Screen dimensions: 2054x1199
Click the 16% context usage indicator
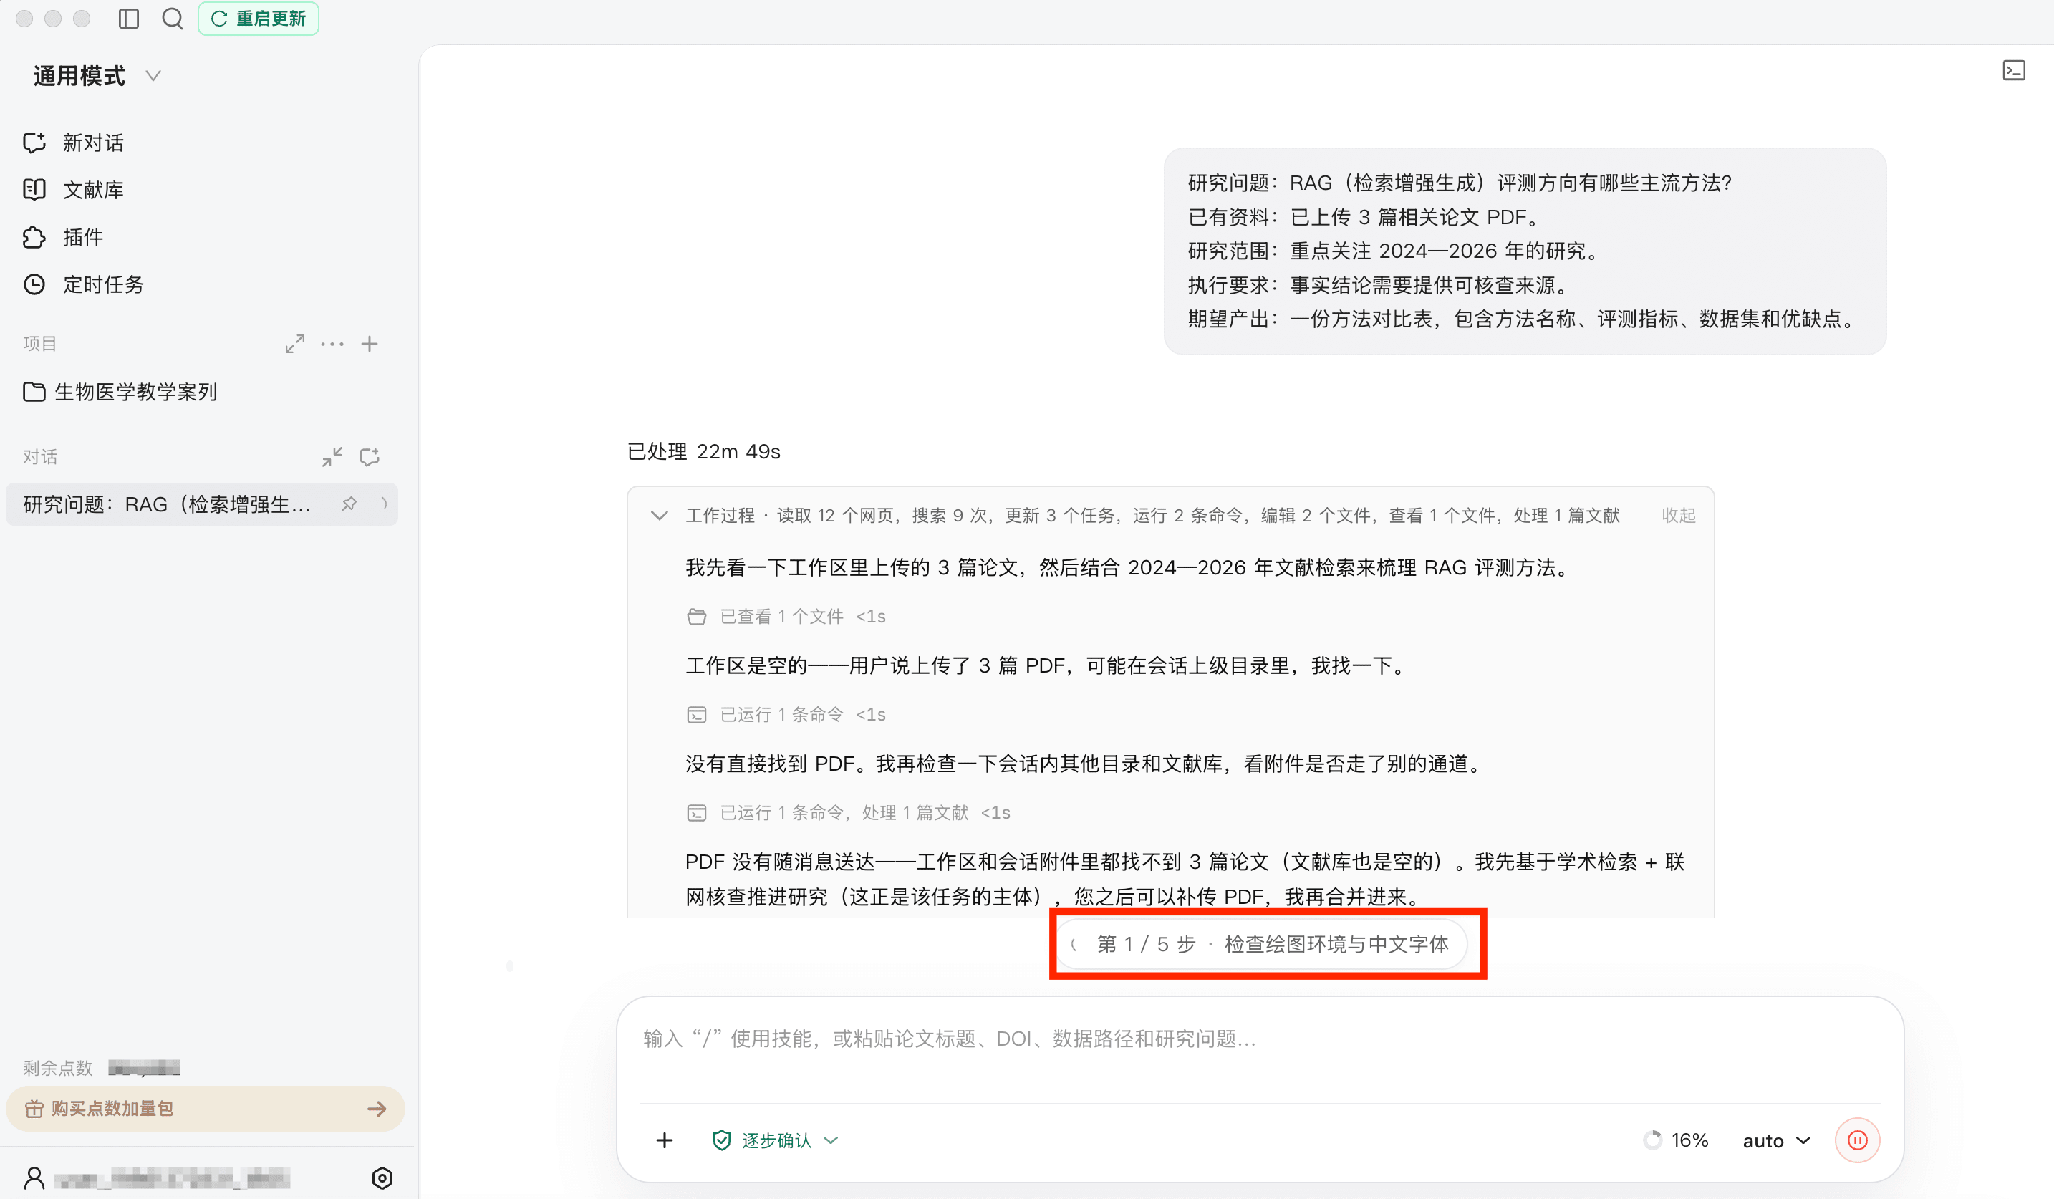coord(1675,1140)
